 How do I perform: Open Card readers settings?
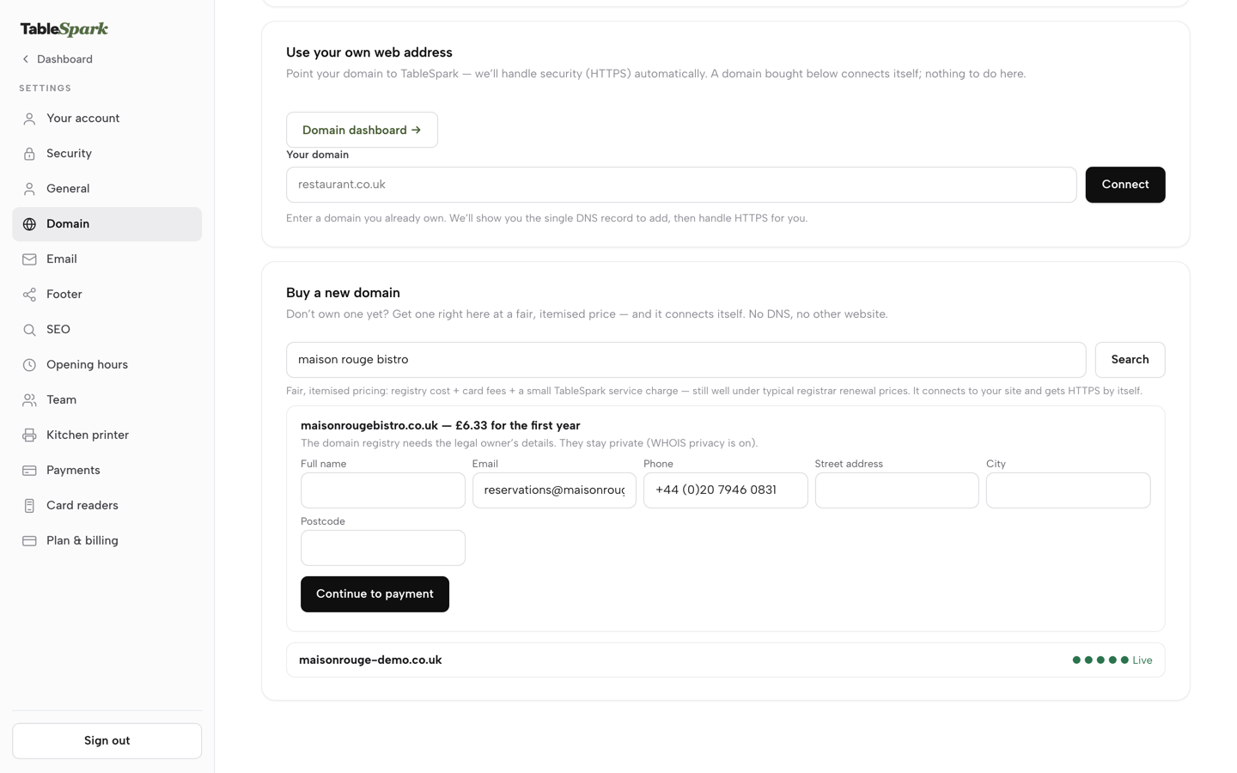click(x=107, y=506)
